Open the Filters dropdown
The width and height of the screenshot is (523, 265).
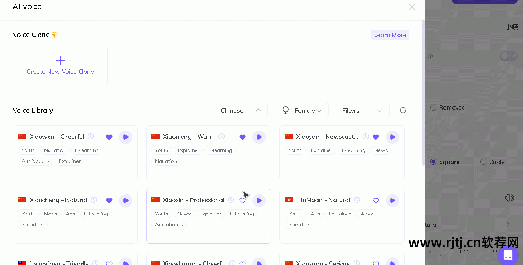click(x=362, y=110)
